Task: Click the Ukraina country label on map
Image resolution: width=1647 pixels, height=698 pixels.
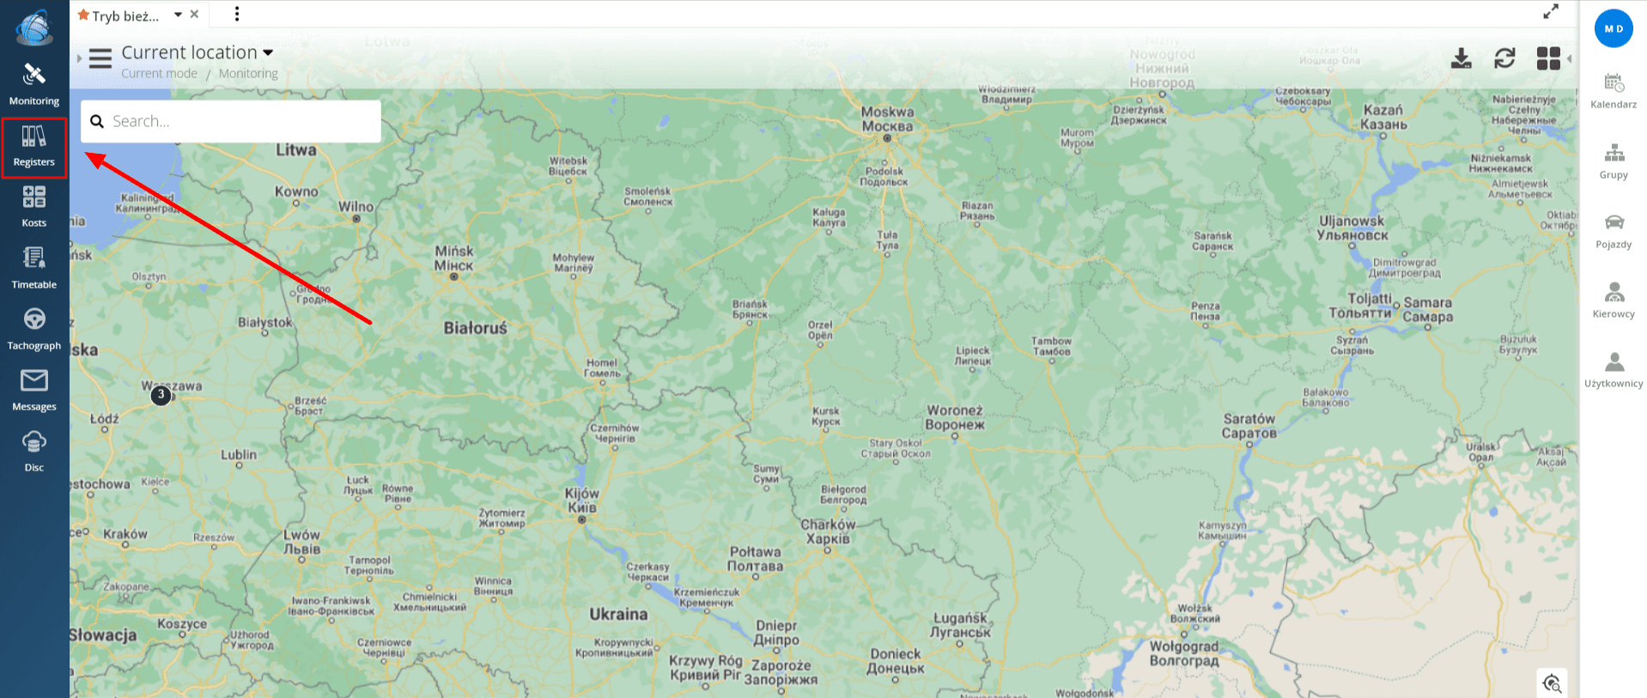Action: [x=618, y=614]
